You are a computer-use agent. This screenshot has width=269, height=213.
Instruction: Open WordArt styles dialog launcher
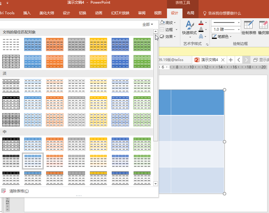[207, 44]
